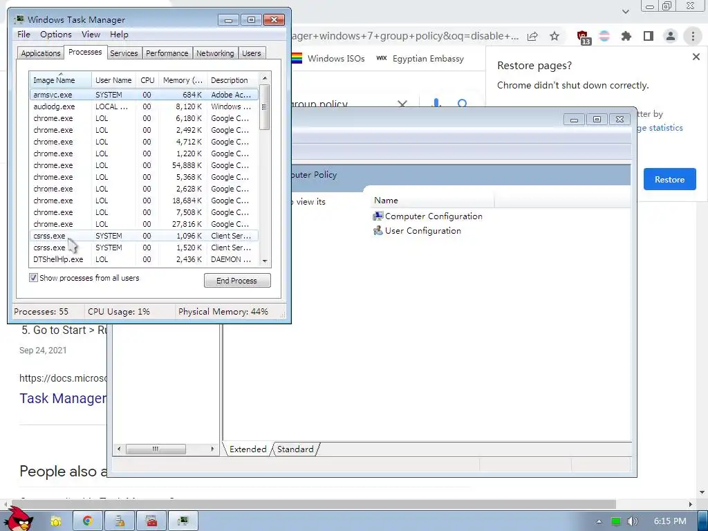This screenshot has height=531, width=708.
Task: Sort processes by the CPU column
Action: click(148, 80)
